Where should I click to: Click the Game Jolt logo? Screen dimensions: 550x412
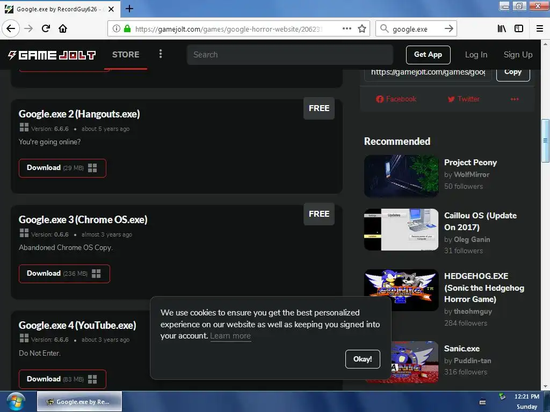pos(52,55)
